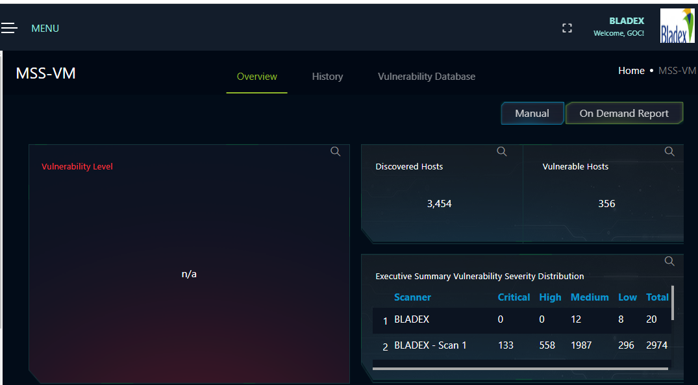Click the MSS-VM page title
This screenshot has width=698, height=385.
(46, 73)
